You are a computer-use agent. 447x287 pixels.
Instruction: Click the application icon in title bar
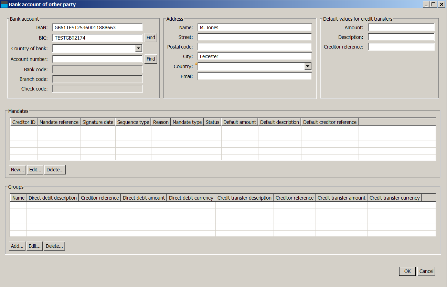(x=4, y=4)
